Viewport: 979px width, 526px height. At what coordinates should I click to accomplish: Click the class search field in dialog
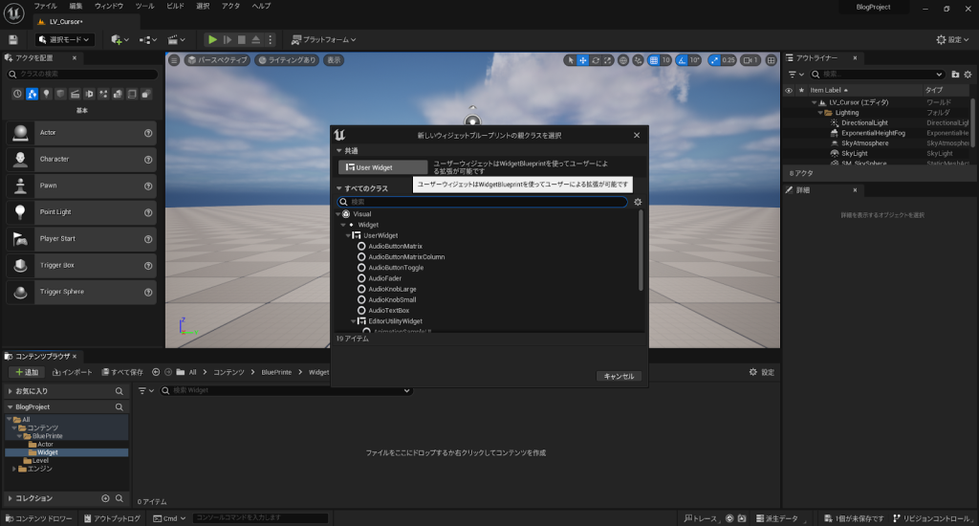pyautogui.click(x=483, y=203)
